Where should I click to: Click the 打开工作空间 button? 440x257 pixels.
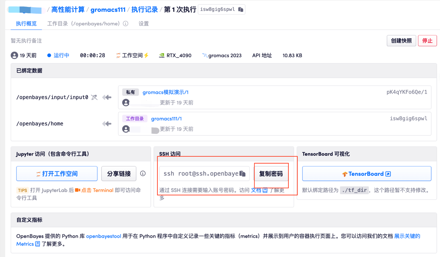coord(57,174)
